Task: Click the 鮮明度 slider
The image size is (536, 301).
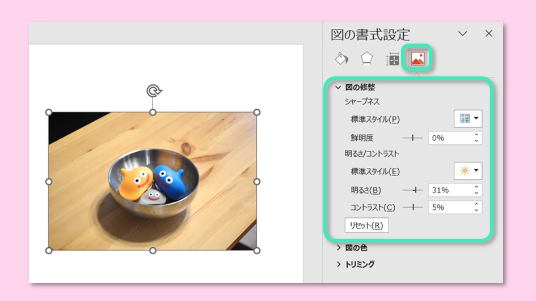Action: click(x=412, y=137)
